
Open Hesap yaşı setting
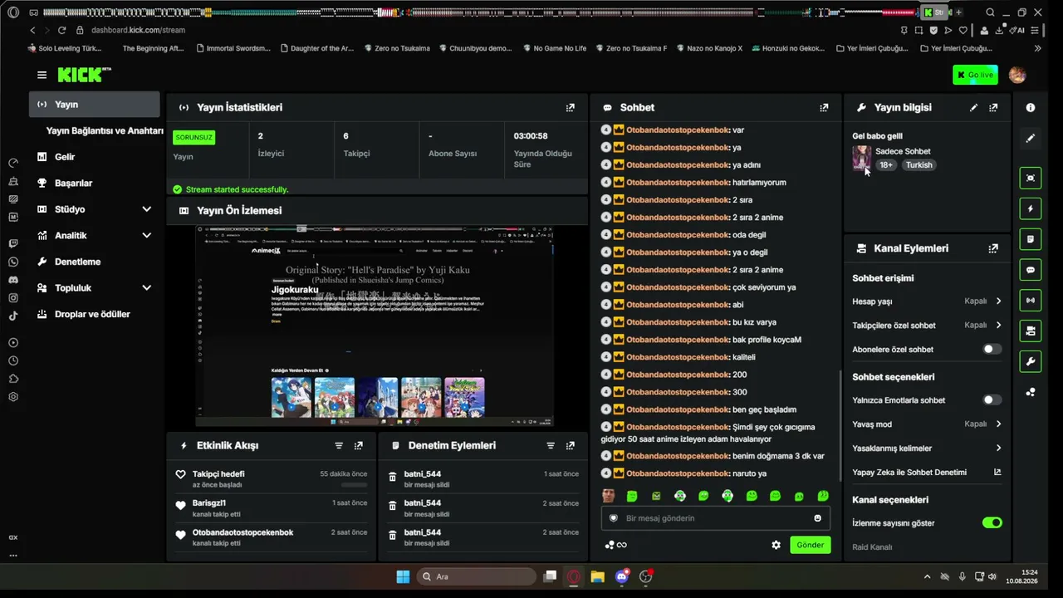(927, 301)
